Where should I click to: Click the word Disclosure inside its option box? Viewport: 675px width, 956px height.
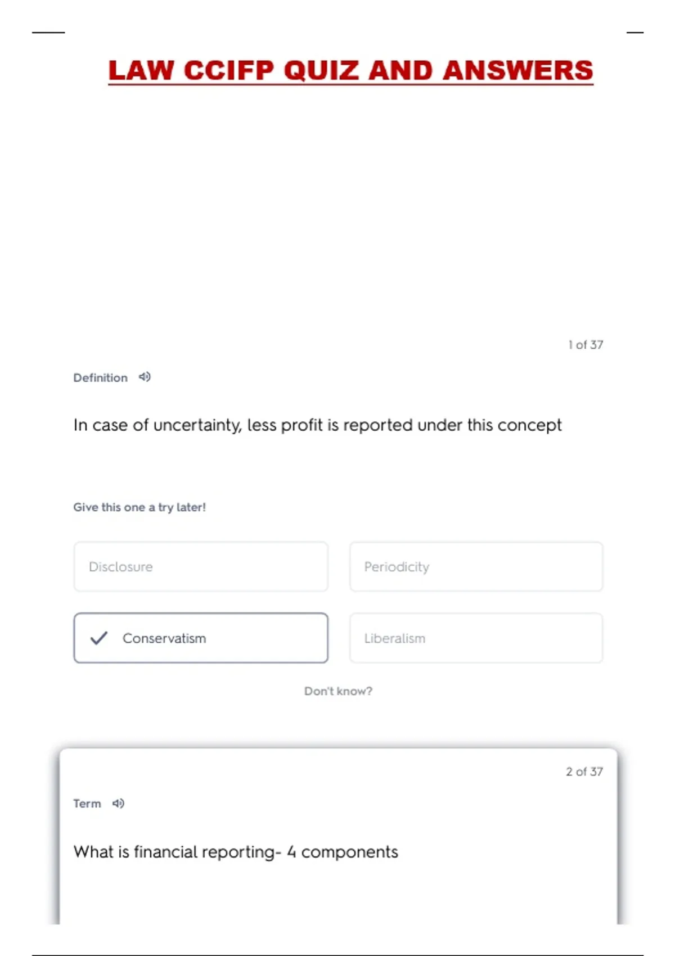pyautogui.click(x=120, y=566)
